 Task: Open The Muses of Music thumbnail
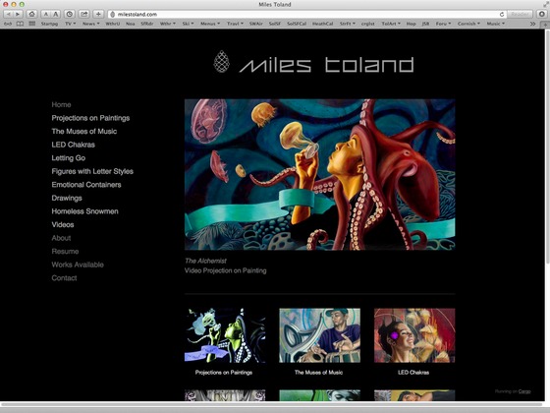(x=319, y=335)
